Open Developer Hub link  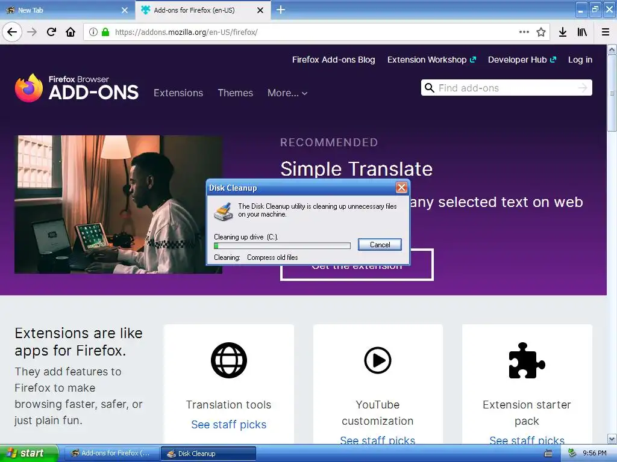click(522, 60)
